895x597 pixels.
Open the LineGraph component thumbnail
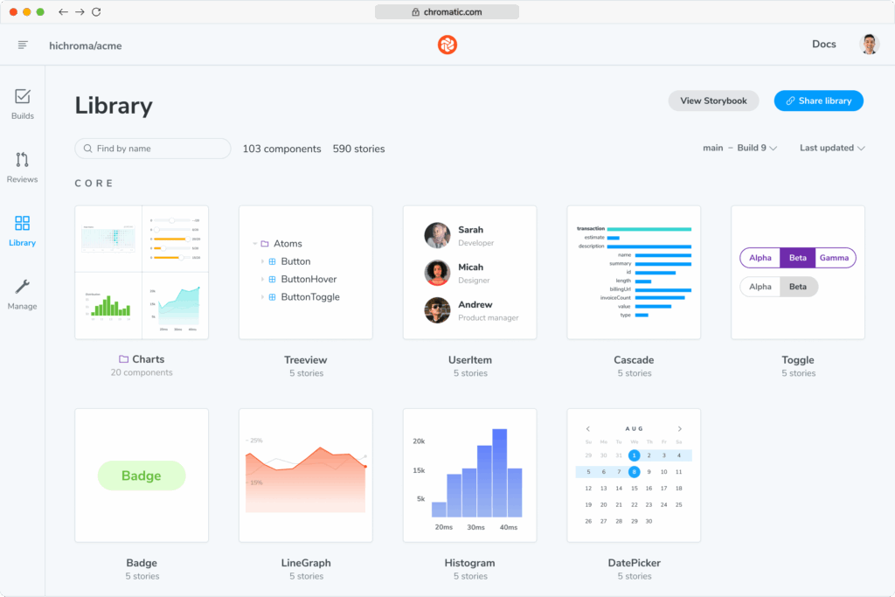(306, 476)
